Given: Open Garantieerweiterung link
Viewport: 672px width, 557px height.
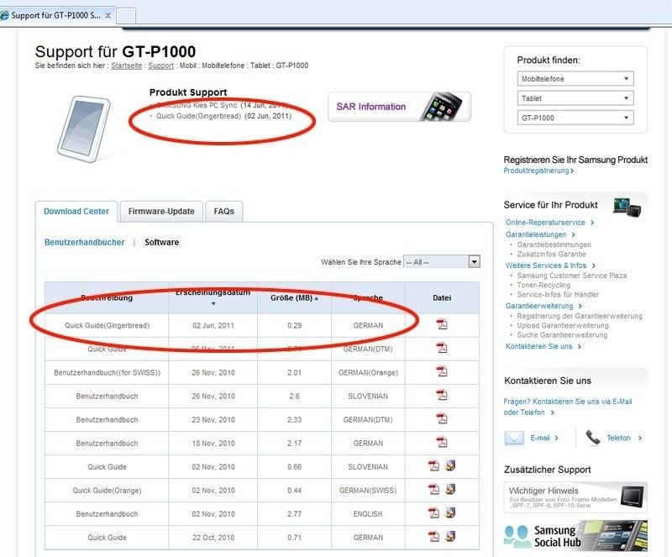Looking at the screenshot, I should pos(543,306).
